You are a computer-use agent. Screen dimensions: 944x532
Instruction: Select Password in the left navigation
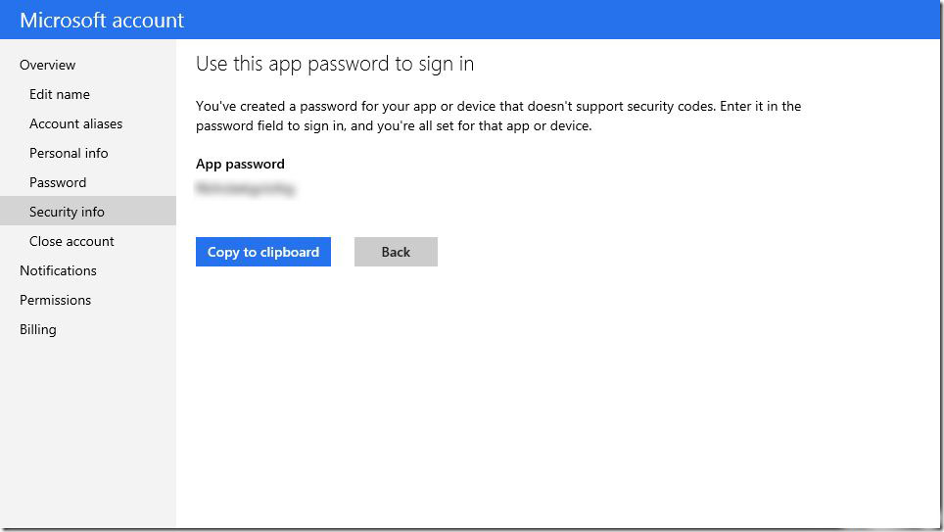click(x=58, y=182)
